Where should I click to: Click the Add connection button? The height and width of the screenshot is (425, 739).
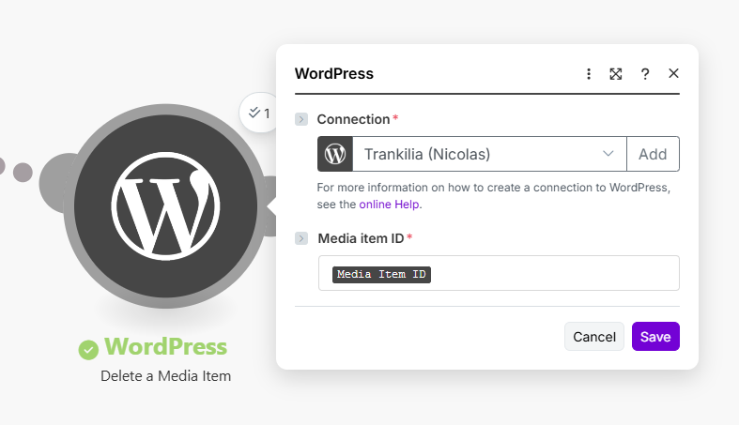coord(653,154)
